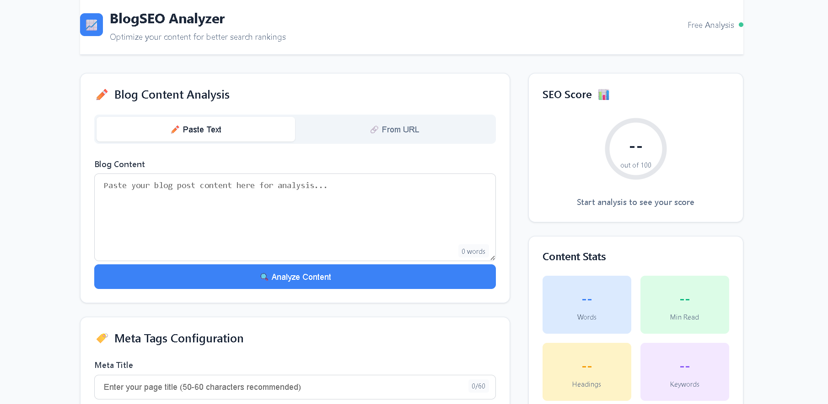Select the Words stat card

coord(586,304)
